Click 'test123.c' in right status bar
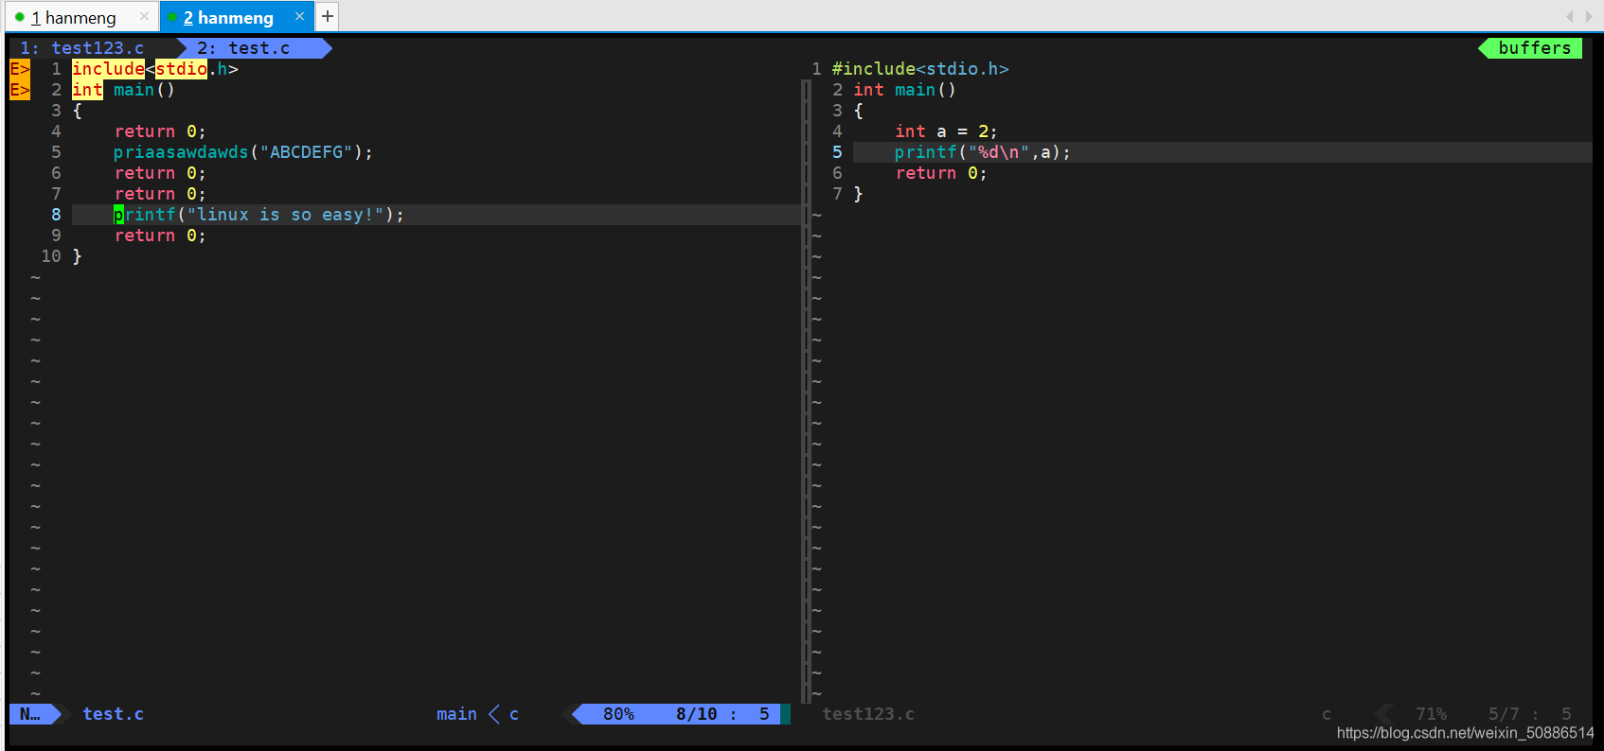The image size is (1604, 751). tap(868, 714)
